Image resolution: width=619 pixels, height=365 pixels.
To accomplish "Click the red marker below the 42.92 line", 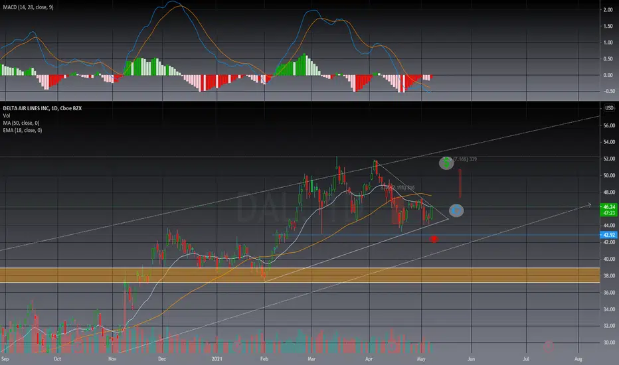I will click(x=434, y=239).
